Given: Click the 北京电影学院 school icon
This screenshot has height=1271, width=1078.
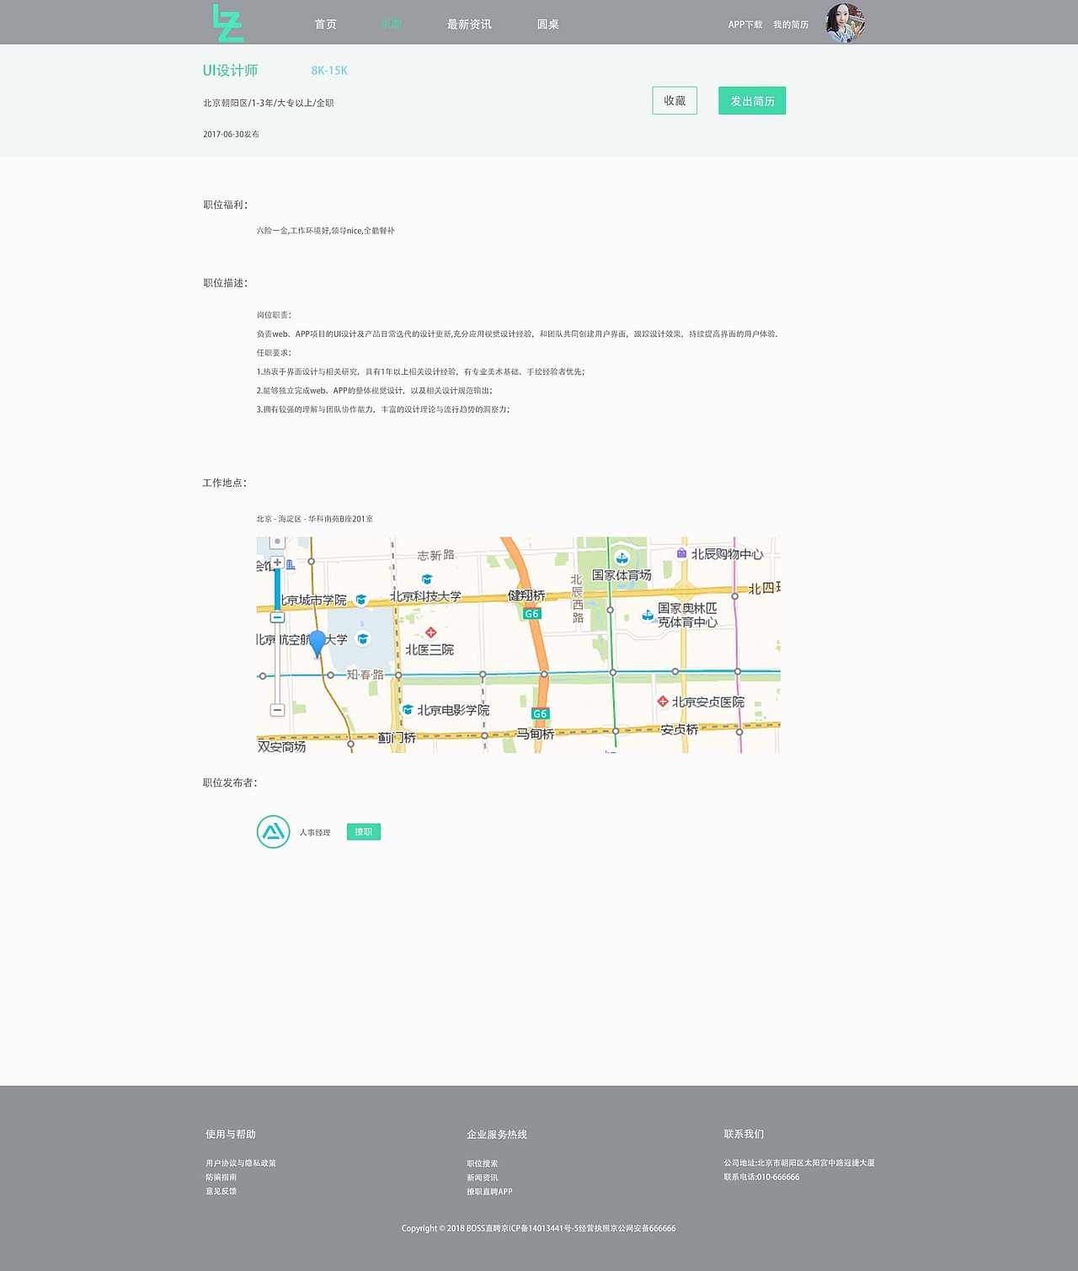Looking at the screenshot, I should pos(408,710).
